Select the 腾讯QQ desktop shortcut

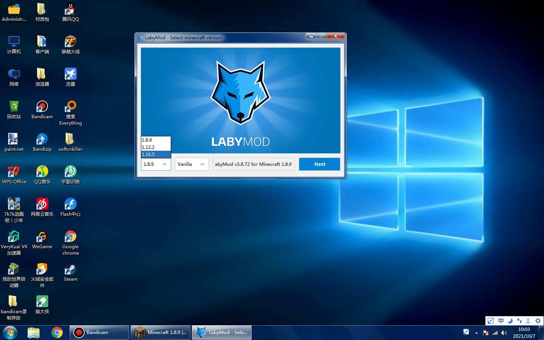[x=70, y=12]
